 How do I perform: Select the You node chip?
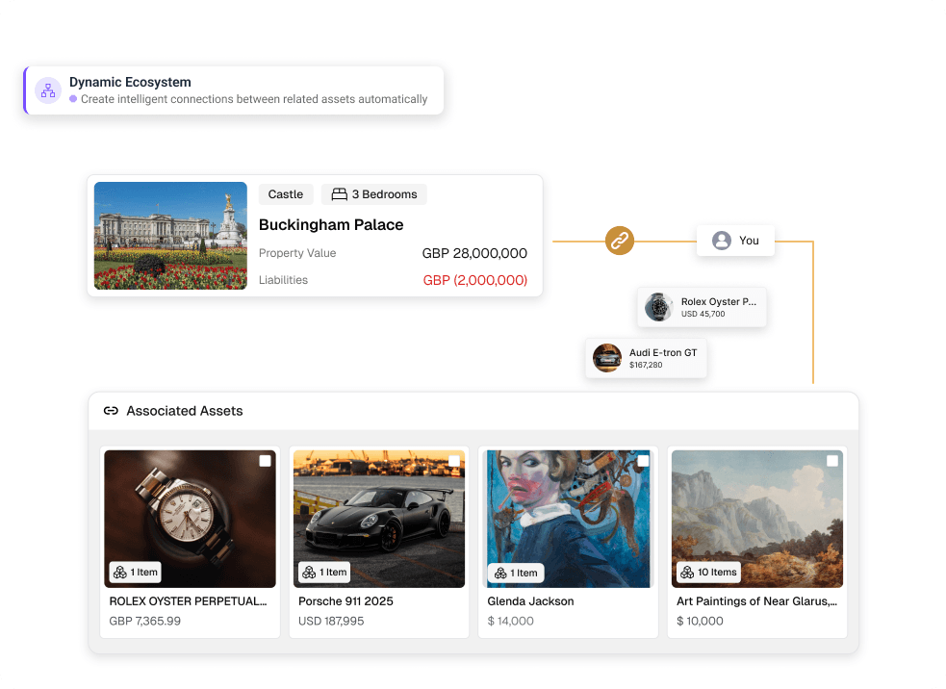pos(736,241)
